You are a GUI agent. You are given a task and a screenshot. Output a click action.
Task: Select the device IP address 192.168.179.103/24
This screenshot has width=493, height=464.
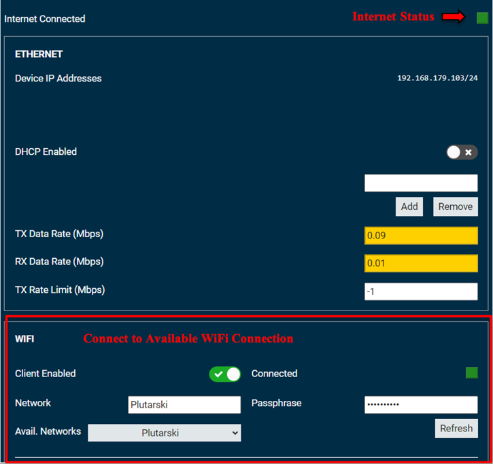coord(437,79)
